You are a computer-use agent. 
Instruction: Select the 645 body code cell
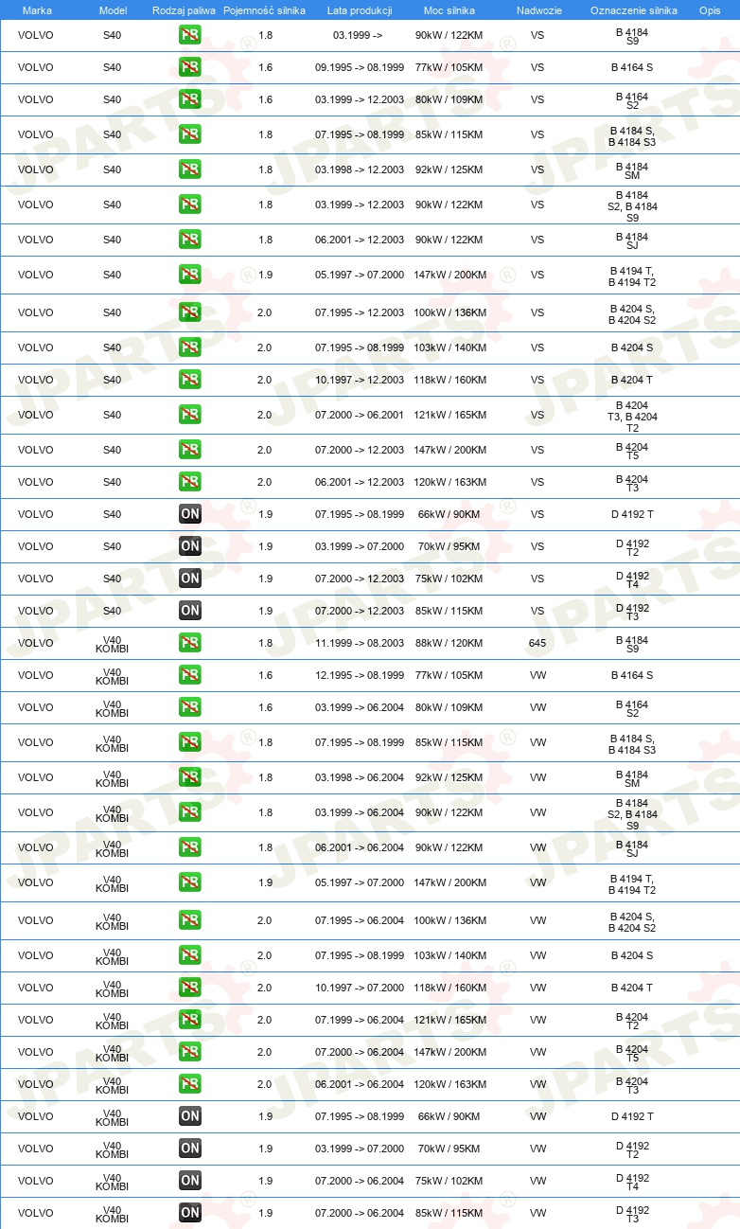tap(537, 643)
